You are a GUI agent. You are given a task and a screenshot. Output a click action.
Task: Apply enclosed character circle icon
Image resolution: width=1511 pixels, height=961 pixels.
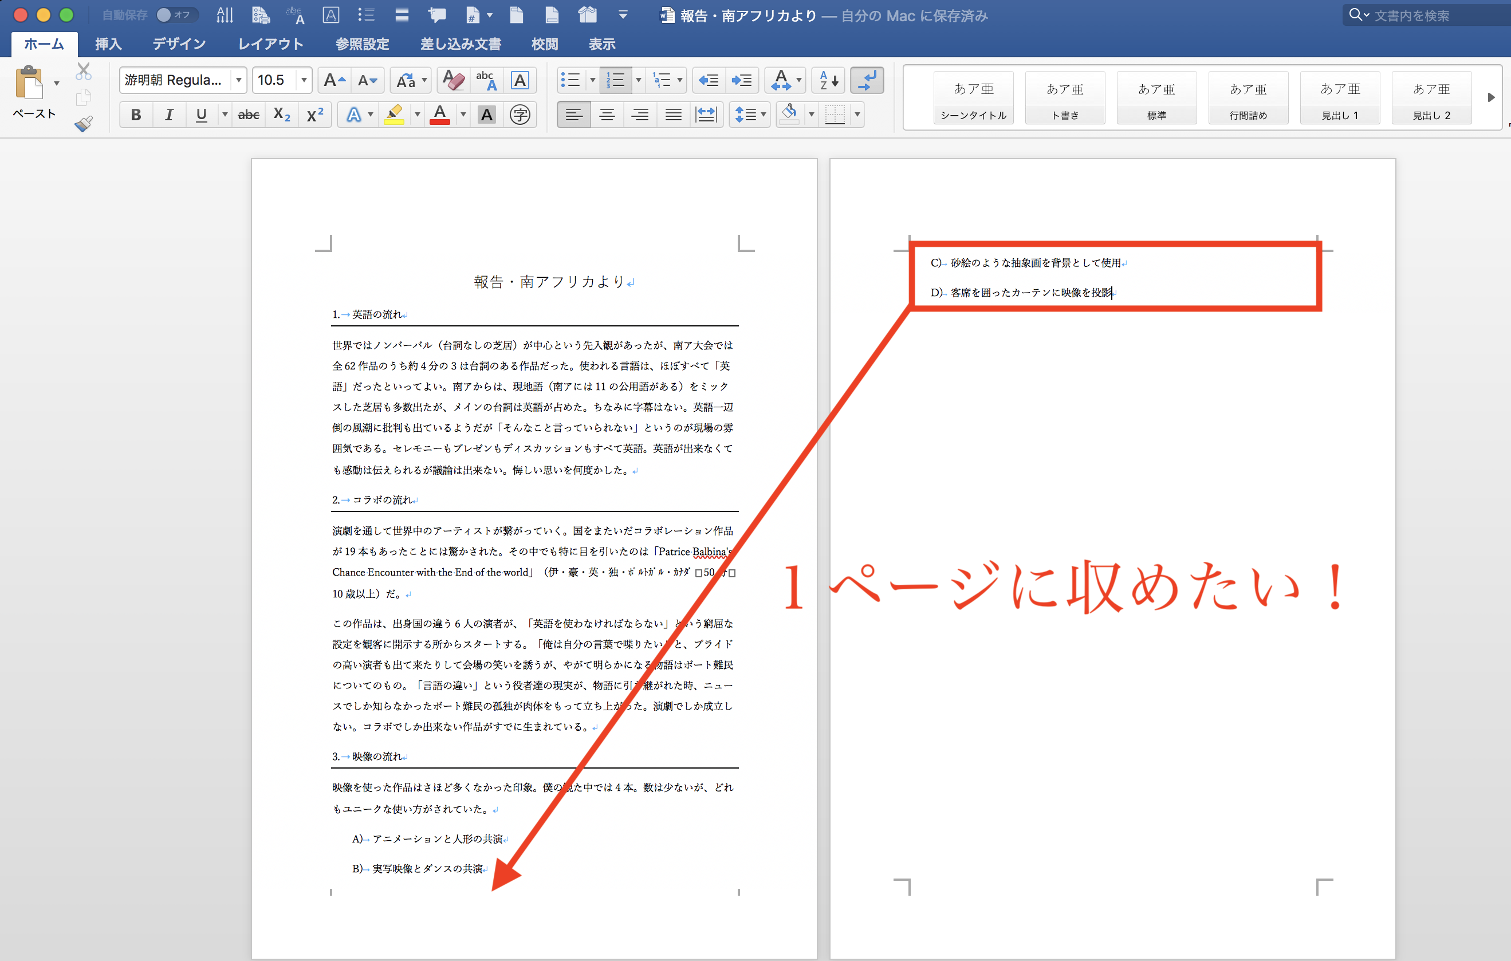coord(520,115)
